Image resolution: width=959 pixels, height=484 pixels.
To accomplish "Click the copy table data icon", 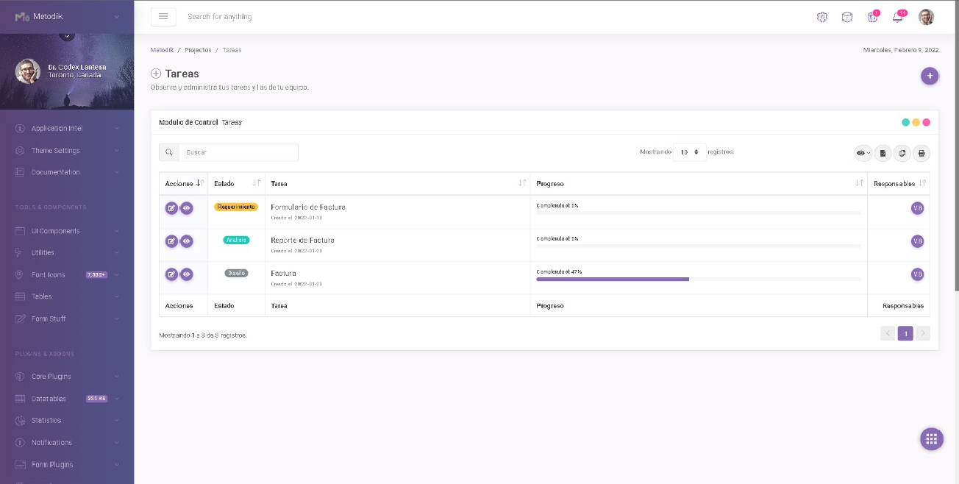I will 902,153.
